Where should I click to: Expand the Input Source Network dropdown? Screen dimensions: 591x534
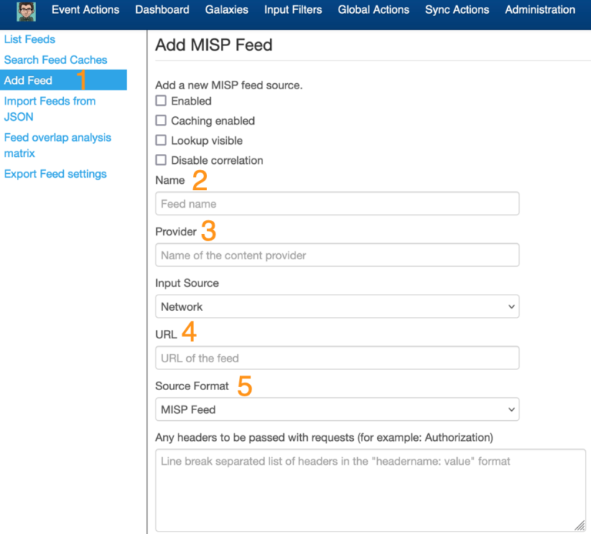click(x=337, y=306)
